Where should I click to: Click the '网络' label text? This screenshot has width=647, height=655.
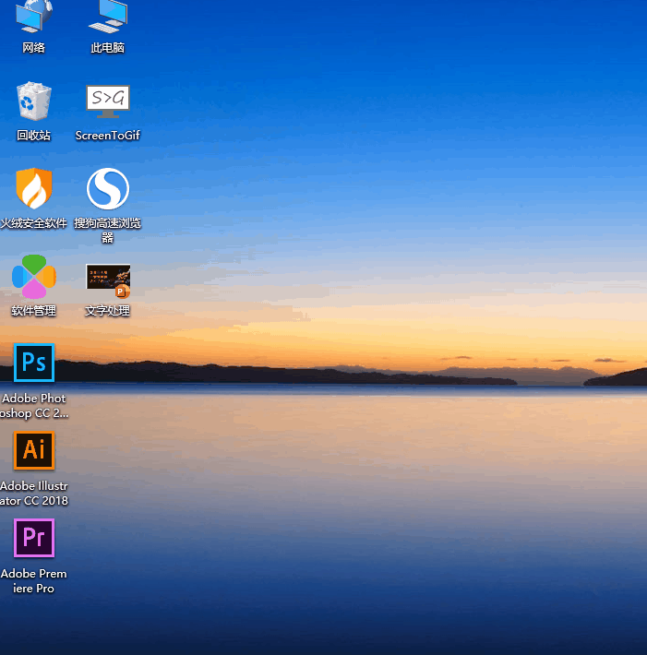point(34,48)
